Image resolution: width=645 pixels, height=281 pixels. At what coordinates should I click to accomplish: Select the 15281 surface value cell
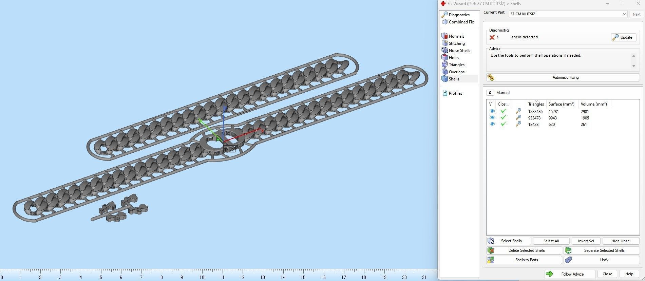tap(554, 112)
